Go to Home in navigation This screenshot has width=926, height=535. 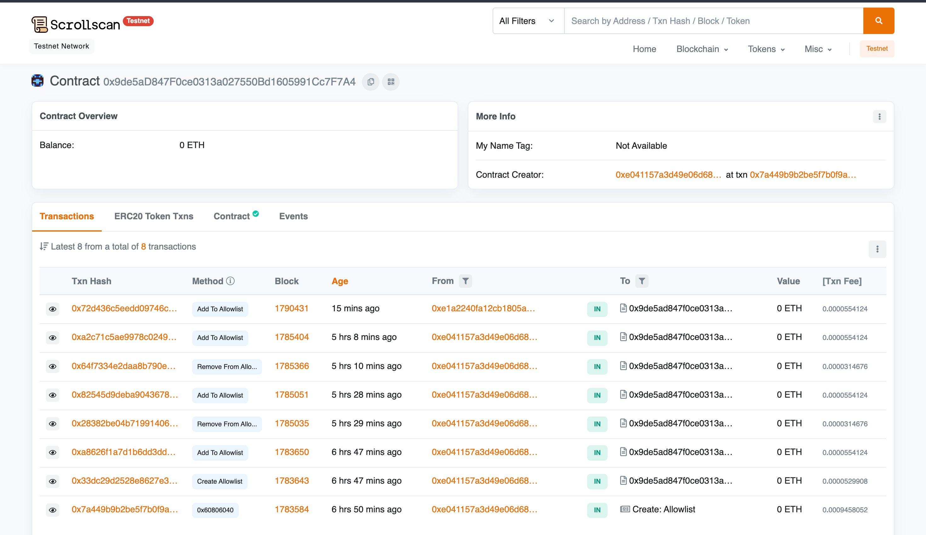pyautogui.click(x=644, y=49)
